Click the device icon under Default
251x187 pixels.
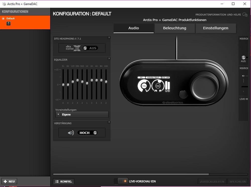(x=9, y=24)
